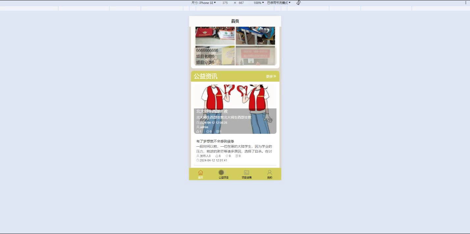Click subtitle 北大师生西部支教北大师生西部支教
This screenshot has height=234, width=470.
224,117
